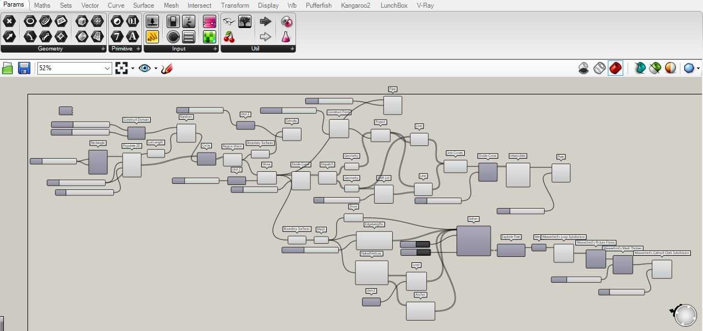703x331 pixels.
Task: Select the Explode Tree component
Action: pos(511,250)
